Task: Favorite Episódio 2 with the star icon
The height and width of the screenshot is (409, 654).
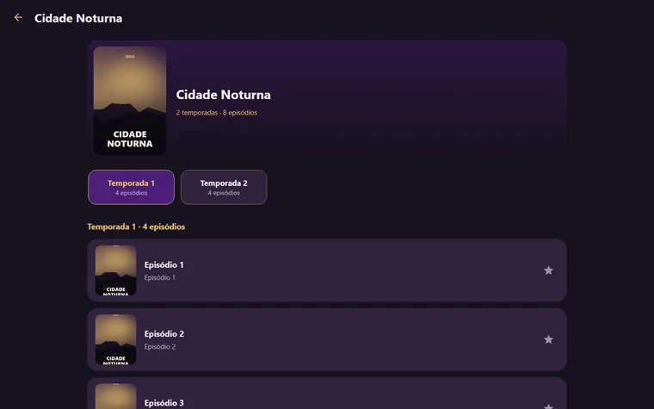Action: [x=548, y=340]
